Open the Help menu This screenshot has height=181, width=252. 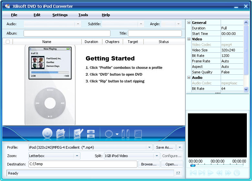click(x=106, y=15)
